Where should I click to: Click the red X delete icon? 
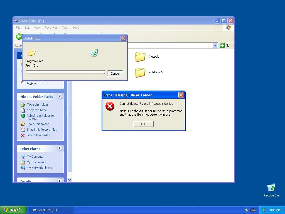[x=23, y=135]
